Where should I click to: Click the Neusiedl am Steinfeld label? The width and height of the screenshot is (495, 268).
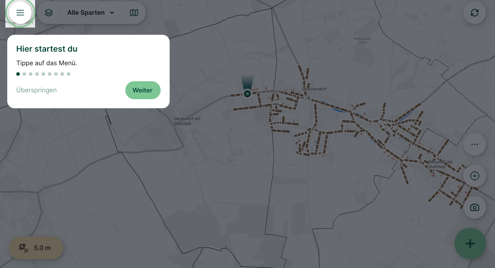coord(440,164)
